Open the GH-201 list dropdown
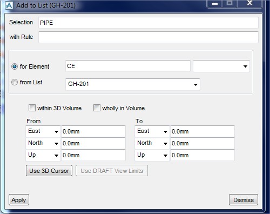Image resolution: width=270 pixels, height=214 pixels. point(133,84)
